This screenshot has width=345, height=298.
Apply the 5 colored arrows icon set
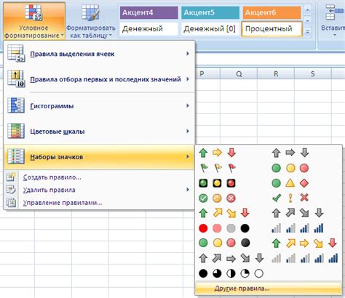click(304, 243)
